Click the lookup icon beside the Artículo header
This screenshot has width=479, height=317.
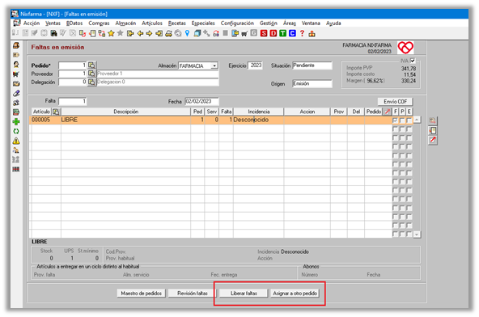pos(56,112)
